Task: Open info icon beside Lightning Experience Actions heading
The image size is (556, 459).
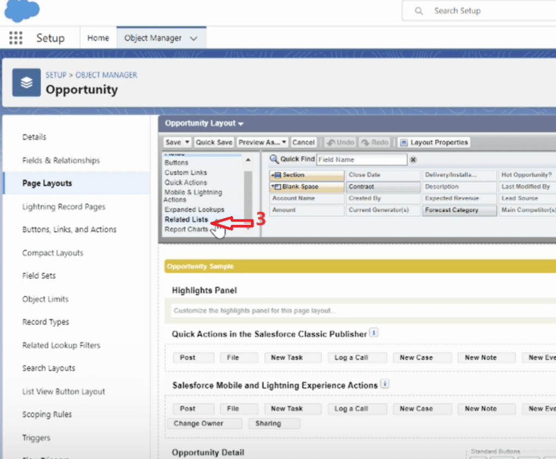Action: [x=385, y=384]
